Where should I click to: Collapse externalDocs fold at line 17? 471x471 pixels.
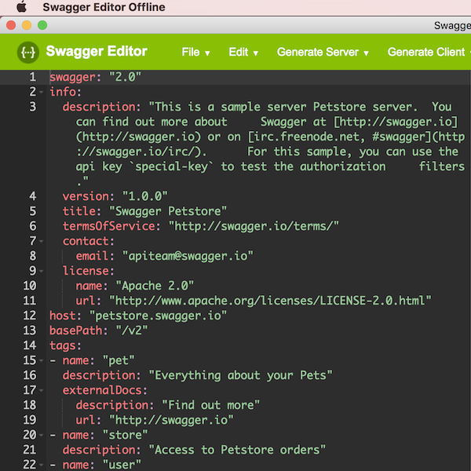click(41, 390)
